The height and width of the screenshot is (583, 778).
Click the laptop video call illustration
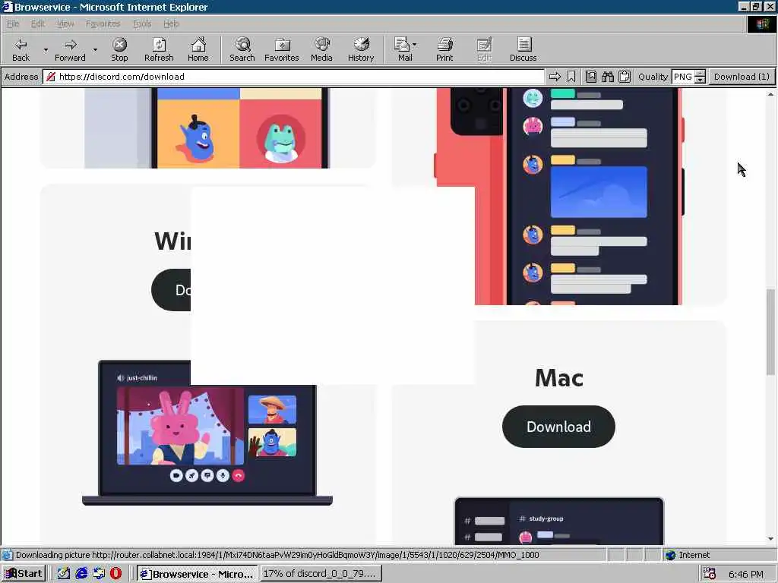pos(207,433)
